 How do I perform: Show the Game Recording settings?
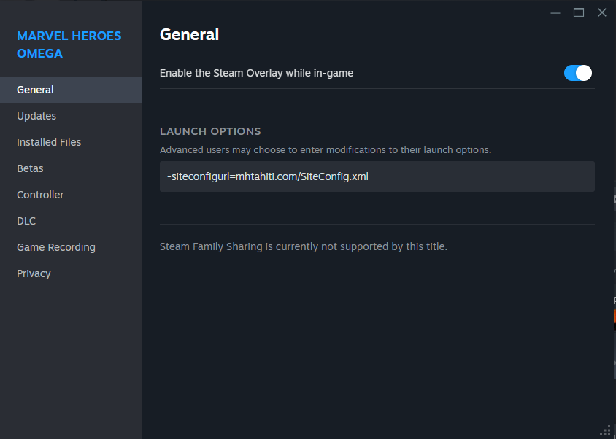tap(56, 247)
